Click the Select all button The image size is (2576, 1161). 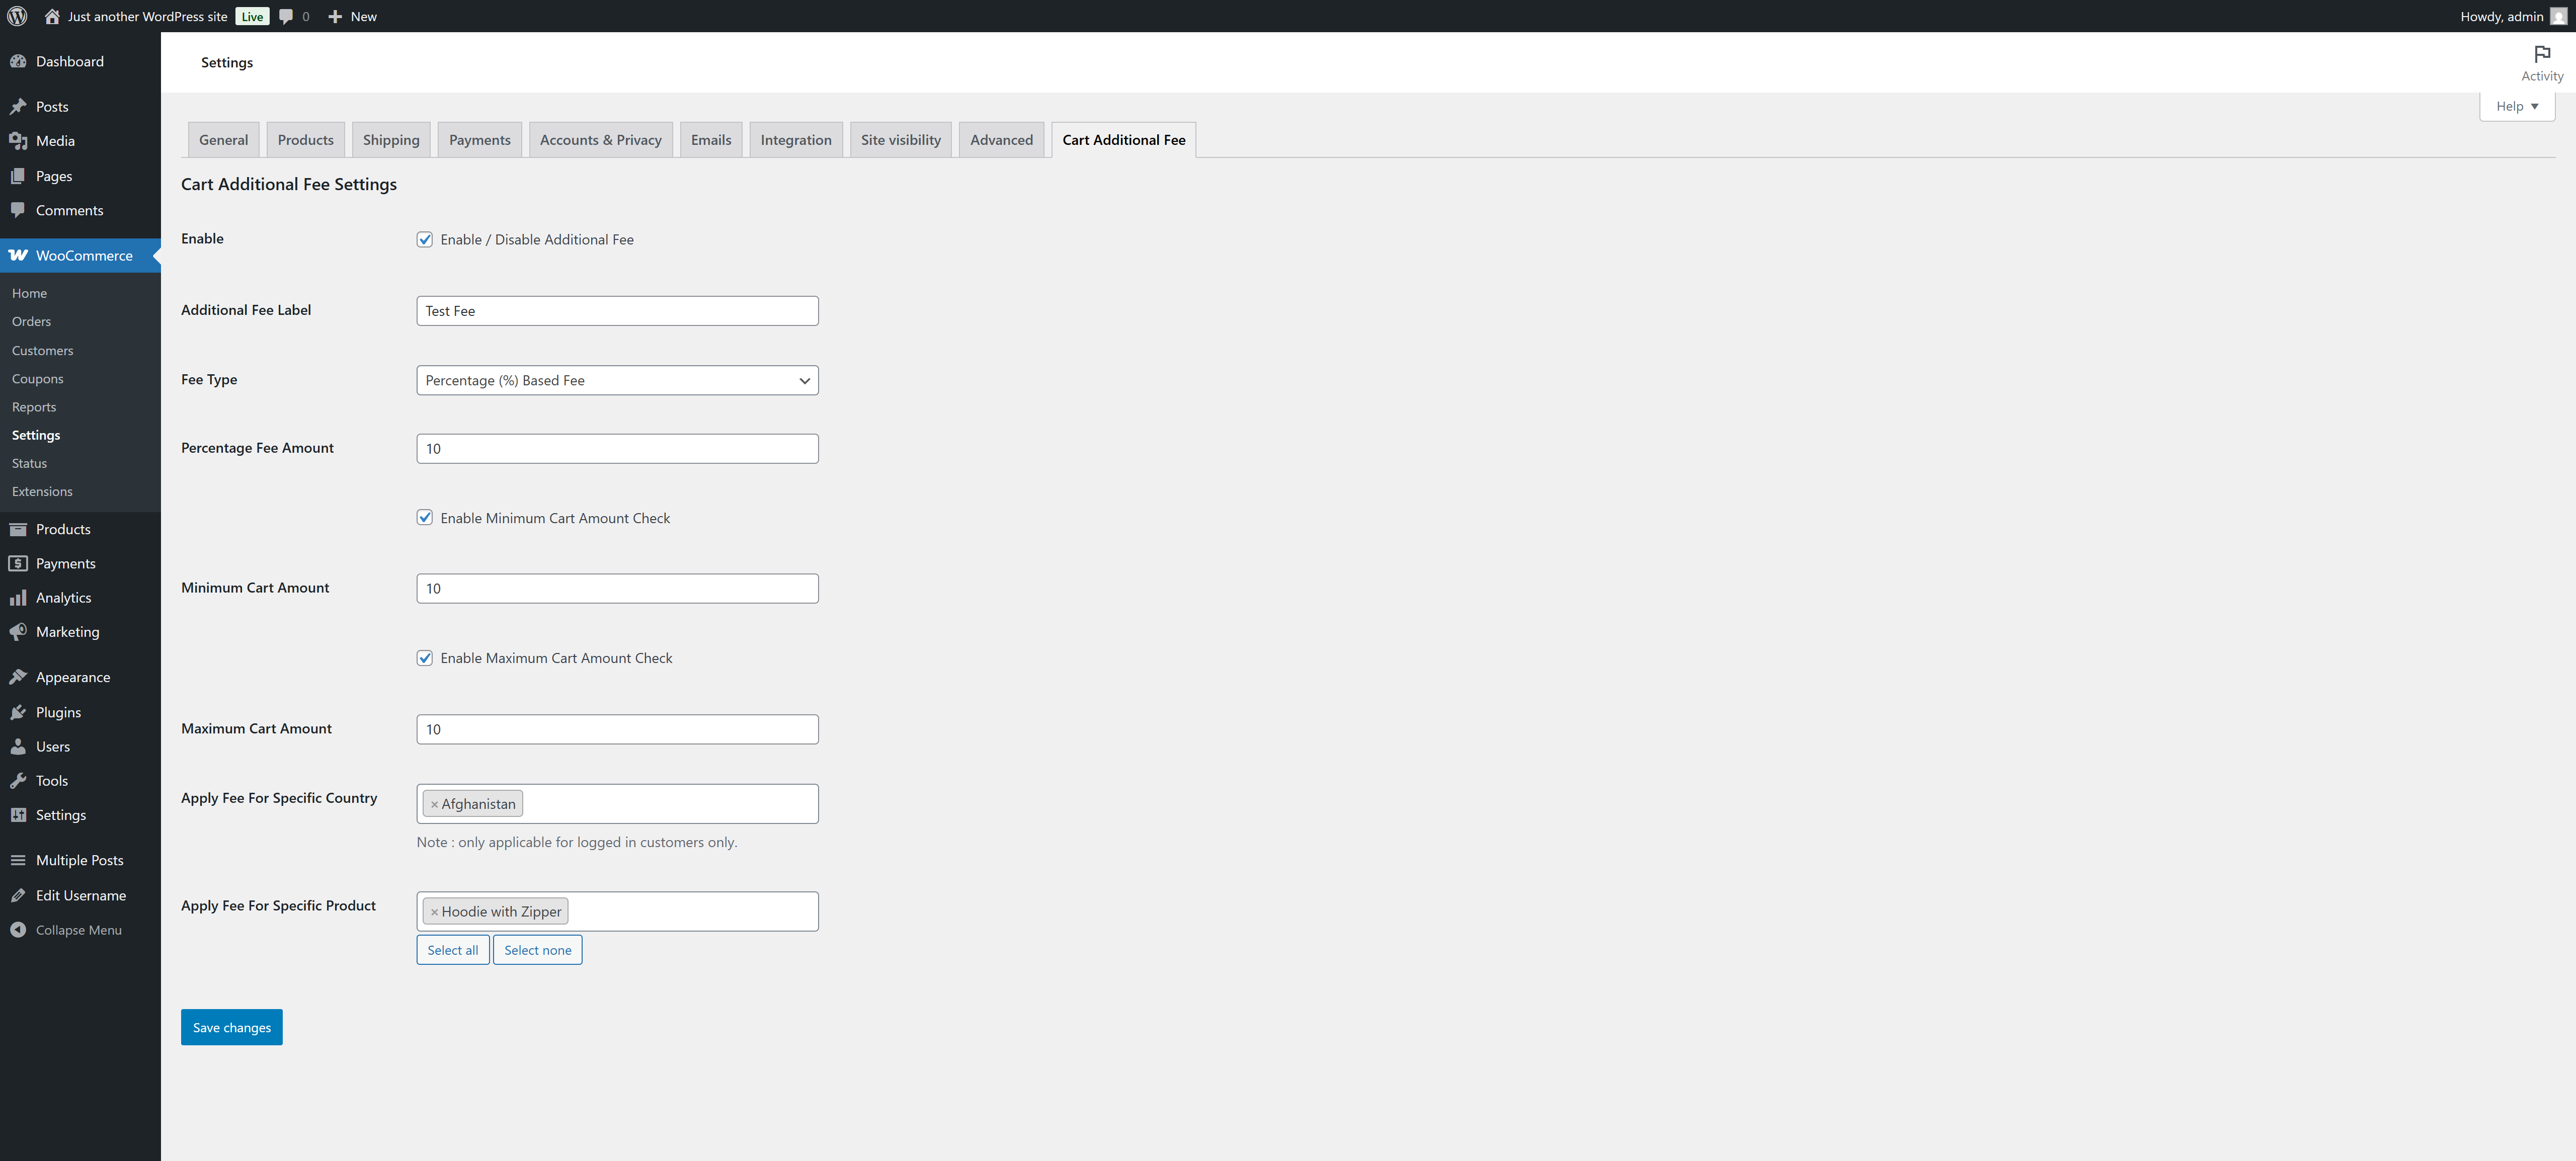(453, 950)
